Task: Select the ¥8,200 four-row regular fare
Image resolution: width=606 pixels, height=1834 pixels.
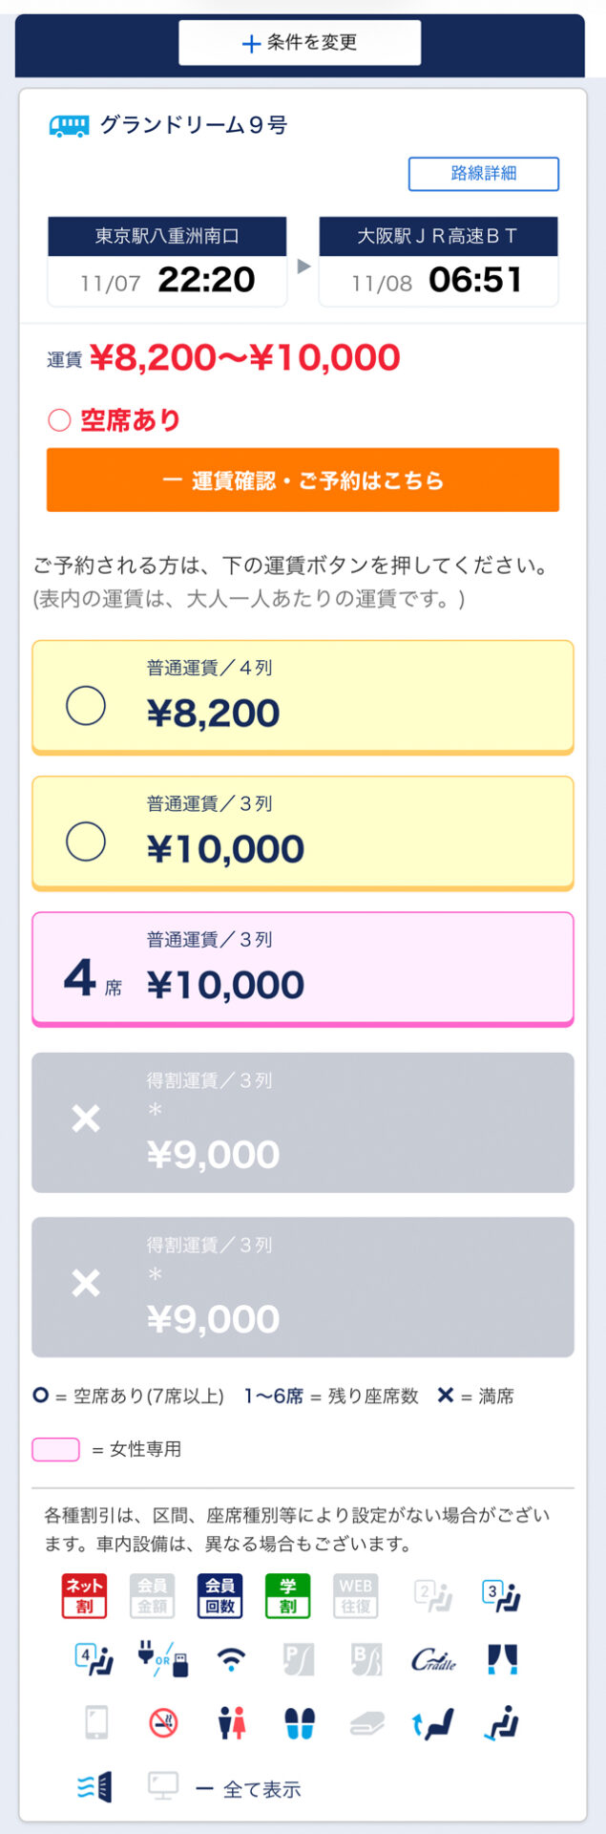Action: coord(303,696)
